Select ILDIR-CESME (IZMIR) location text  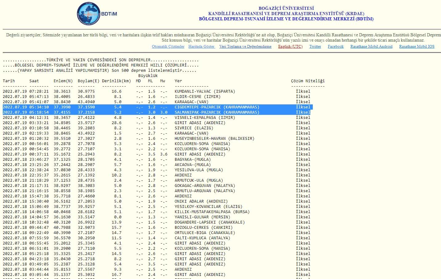tap(198, 97)
